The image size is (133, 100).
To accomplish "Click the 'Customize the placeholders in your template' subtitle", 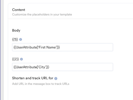I will click(x=42, y=14).
